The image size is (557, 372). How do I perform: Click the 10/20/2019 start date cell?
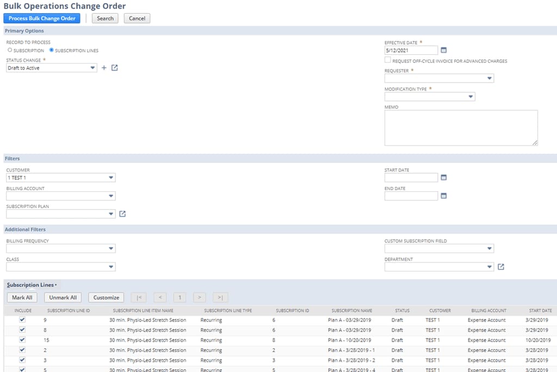click(538, 340)
